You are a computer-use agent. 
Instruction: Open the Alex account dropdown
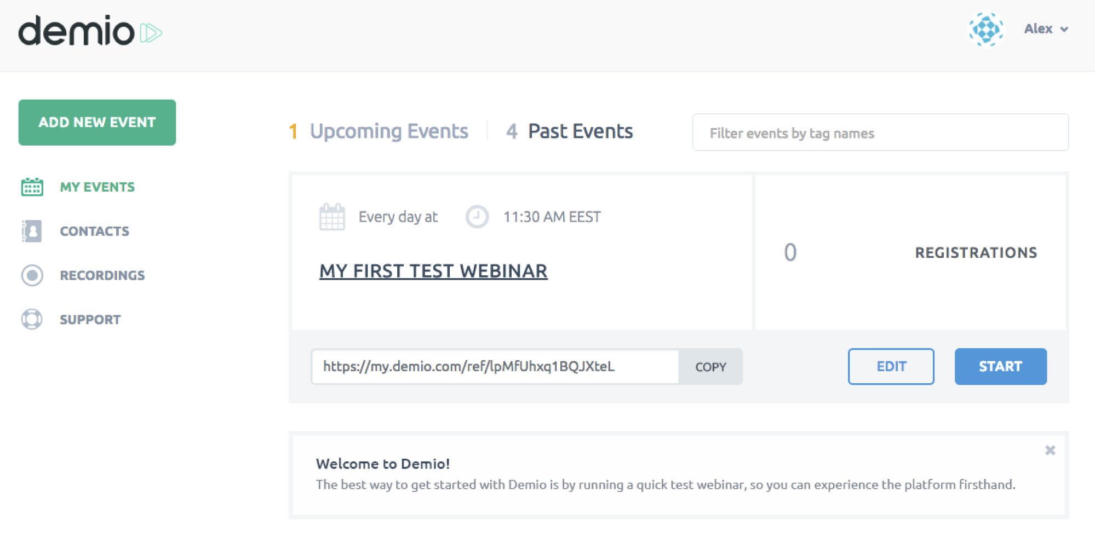click(1046, 29)
